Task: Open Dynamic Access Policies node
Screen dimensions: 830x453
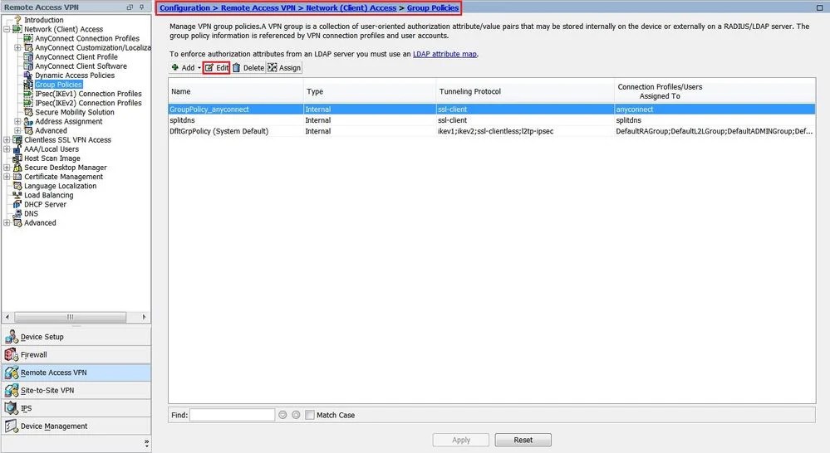Action: tap(75, 75)
